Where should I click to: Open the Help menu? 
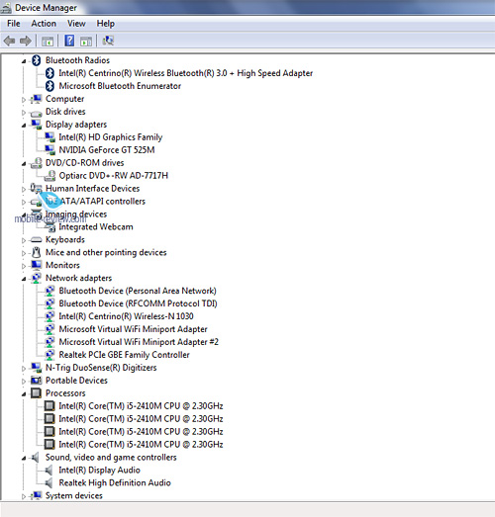pyautogui.click(x=106, y=24)
